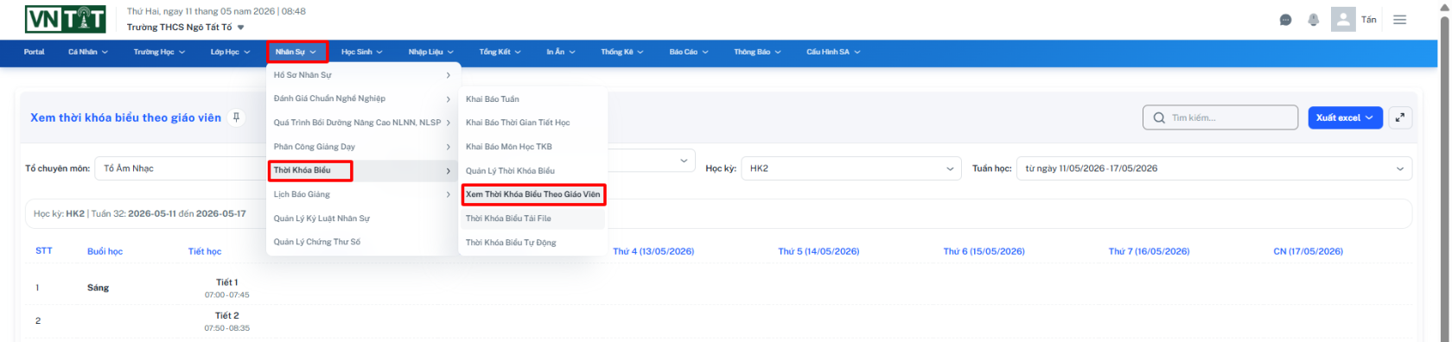Select the Tiết 2 07:50-08:35 cell
The image size is (1452, 342).
[227, 321]
